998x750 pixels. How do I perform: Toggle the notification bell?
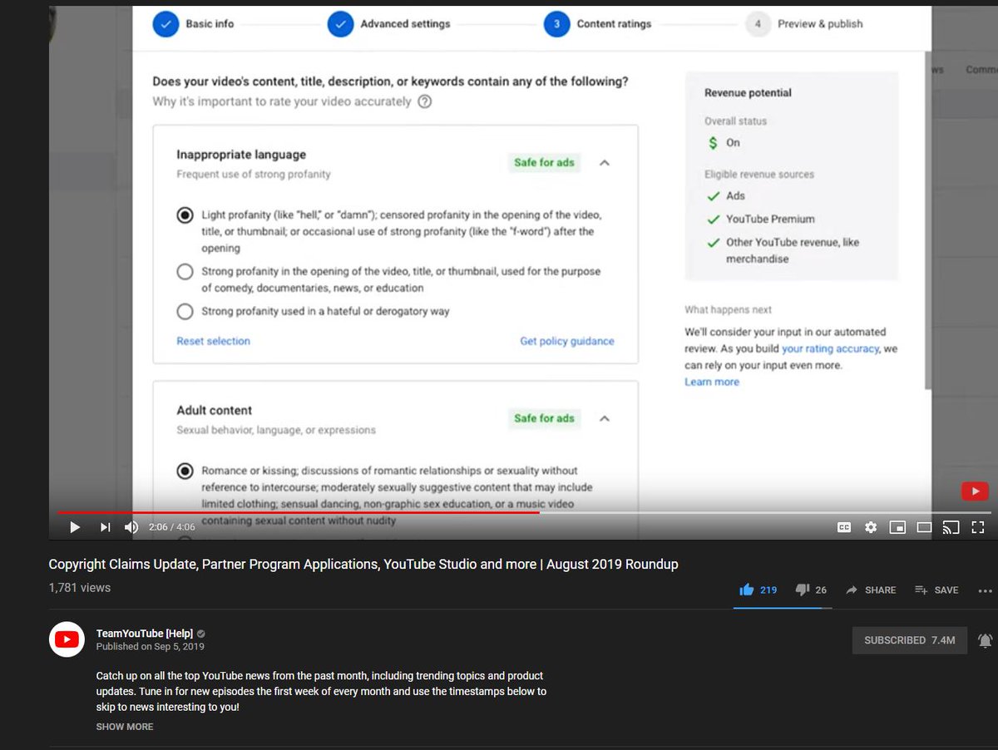pos(985,640)
